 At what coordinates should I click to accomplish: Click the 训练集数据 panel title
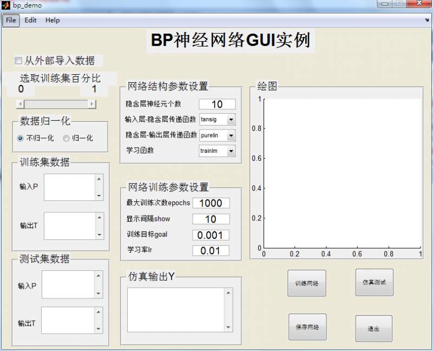45,162
